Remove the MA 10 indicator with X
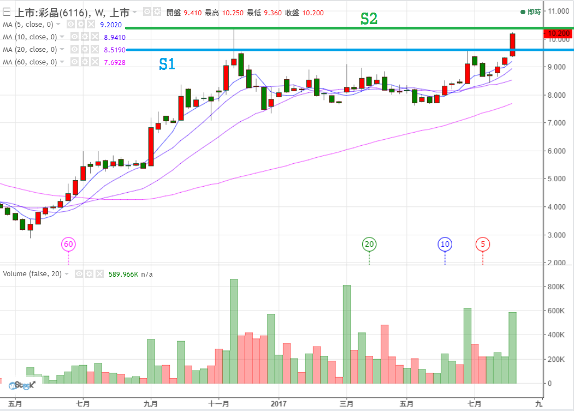This screenshot has width=574, height=411. 94,37
